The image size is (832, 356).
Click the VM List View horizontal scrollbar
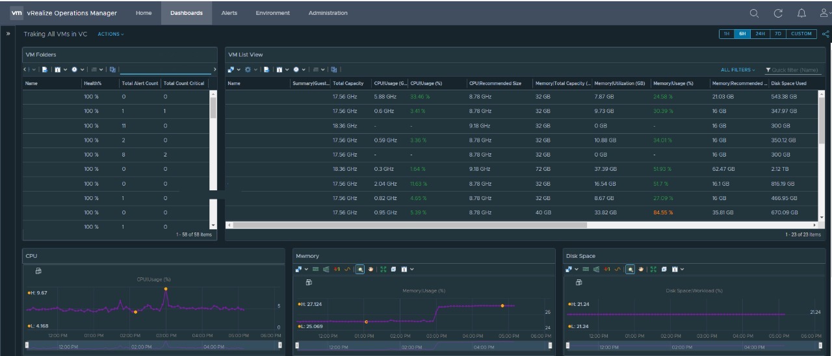pos(409,225)
